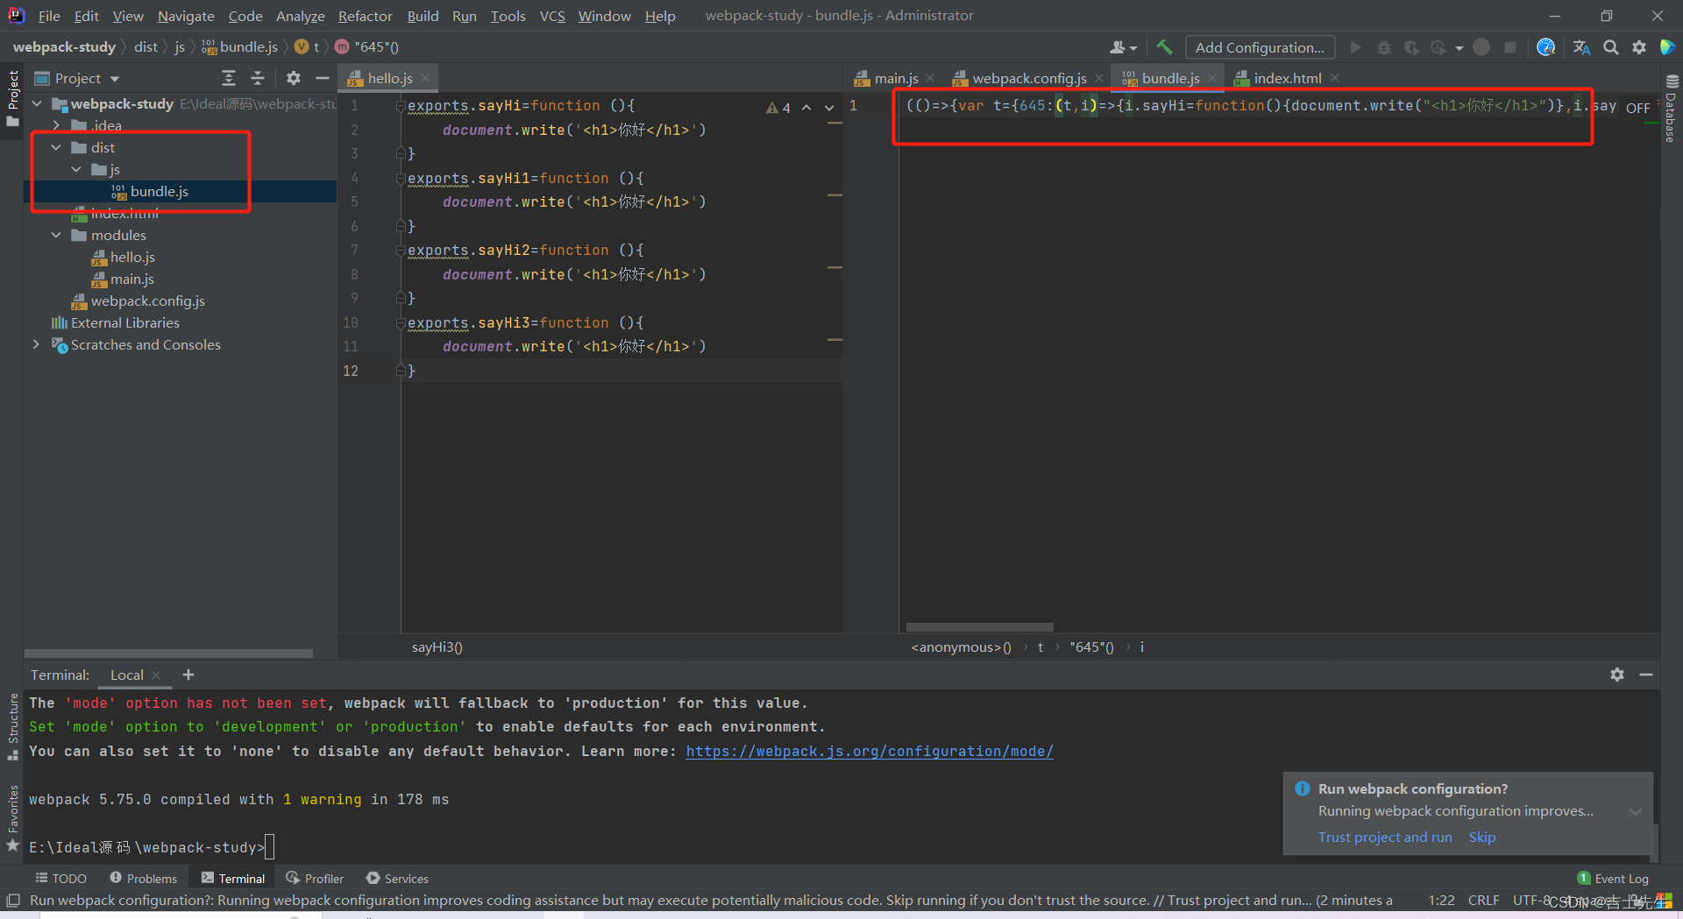Click Collapse All icon in Project panel

[x=258, y=78]
